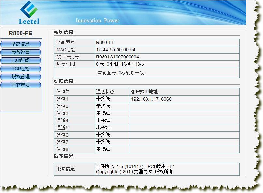Open the TCP连接 page
263x193 pixels.
click(x=21, y=69)
